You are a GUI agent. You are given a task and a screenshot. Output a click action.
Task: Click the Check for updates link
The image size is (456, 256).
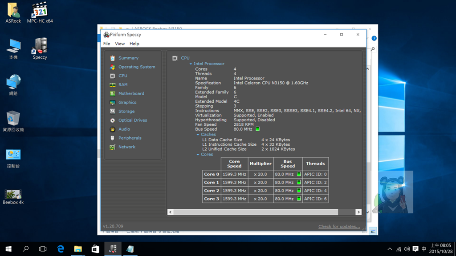point(339,227)
